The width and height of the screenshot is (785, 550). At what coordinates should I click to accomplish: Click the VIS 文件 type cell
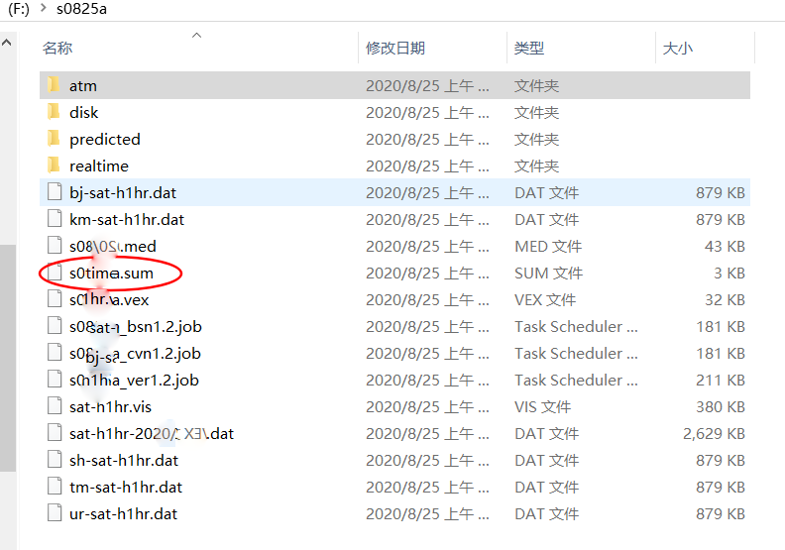pos(543,407)
